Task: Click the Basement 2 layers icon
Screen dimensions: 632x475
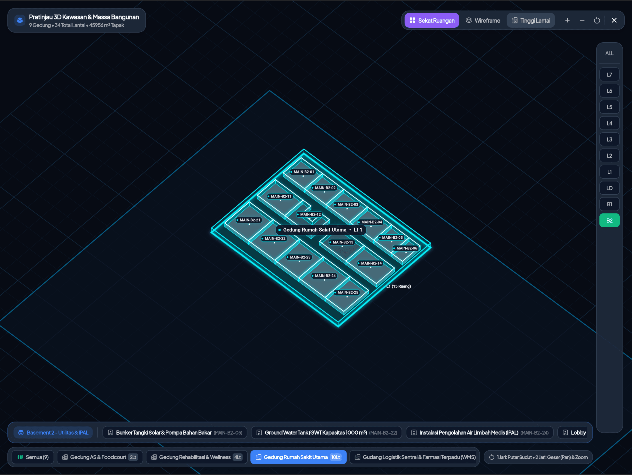Action: pyautogui.click(x=21, y=432)
